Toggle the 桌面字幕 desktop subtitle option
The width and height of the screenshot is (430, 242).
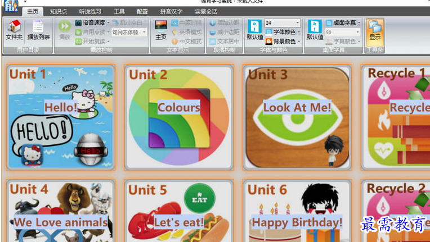(x=343, y=22)
